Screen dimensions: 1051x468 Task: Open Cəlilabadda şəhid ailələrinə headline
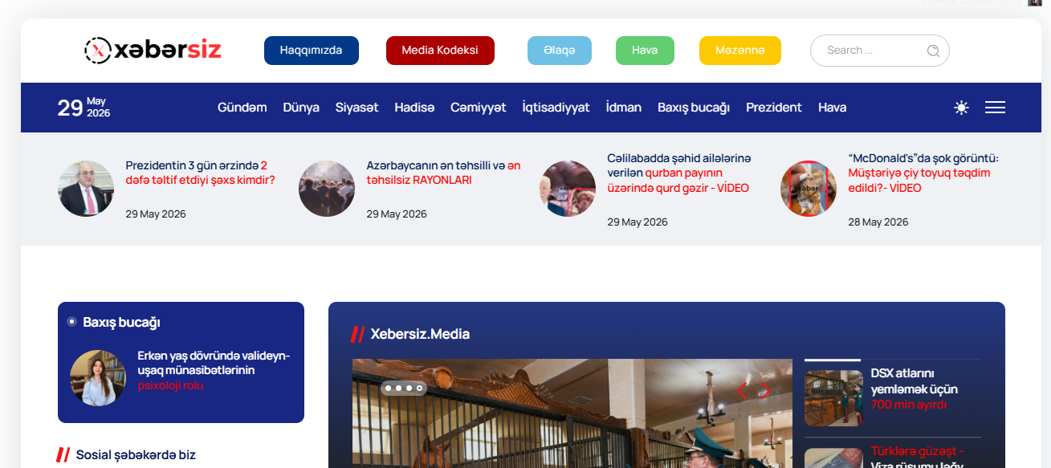679,173
